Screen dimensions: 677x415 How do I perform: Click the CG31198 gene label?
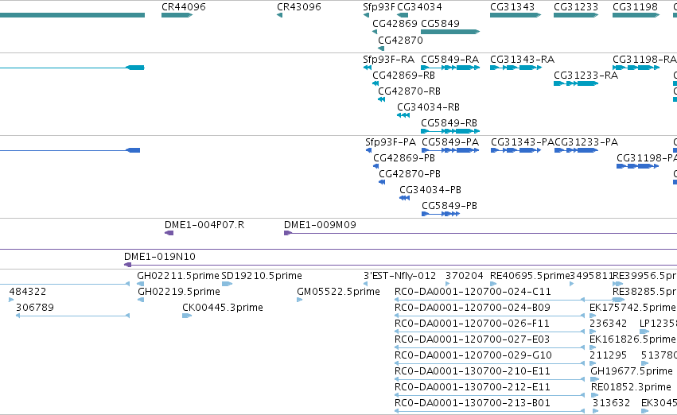coord(635,7)
